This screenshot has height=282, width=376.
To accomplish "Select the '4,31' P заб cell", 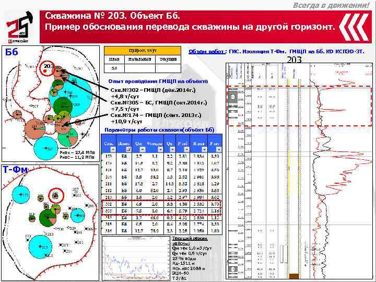I will tap(183, 218).
